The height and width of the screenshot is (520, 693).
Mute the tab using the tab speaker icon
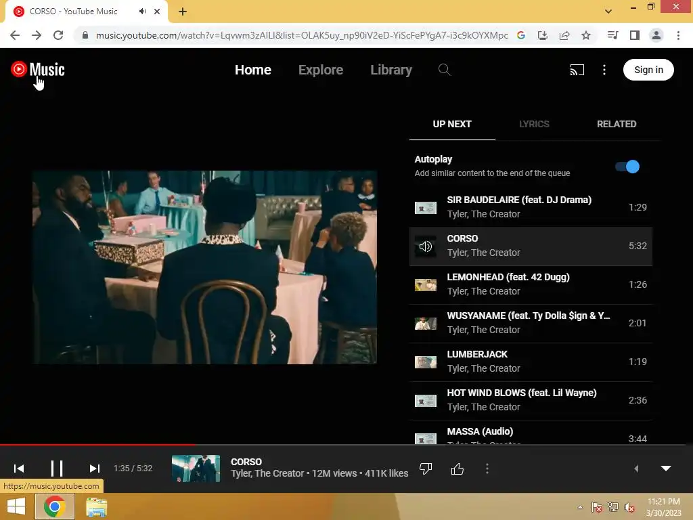coord(142,11)
